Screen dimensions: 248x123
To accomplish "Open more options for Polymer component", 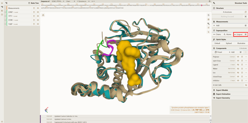I will tap(246, 57).
